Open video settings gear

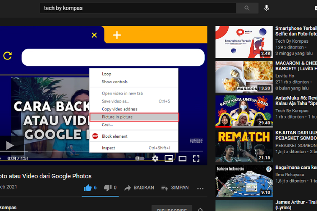pyautogui.click(x=155, y=159)
